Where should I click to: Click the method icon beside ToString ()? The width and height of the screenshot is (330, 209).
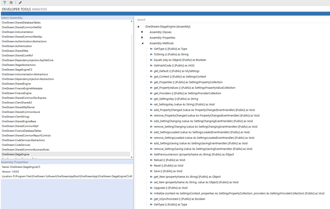(151, 54)
